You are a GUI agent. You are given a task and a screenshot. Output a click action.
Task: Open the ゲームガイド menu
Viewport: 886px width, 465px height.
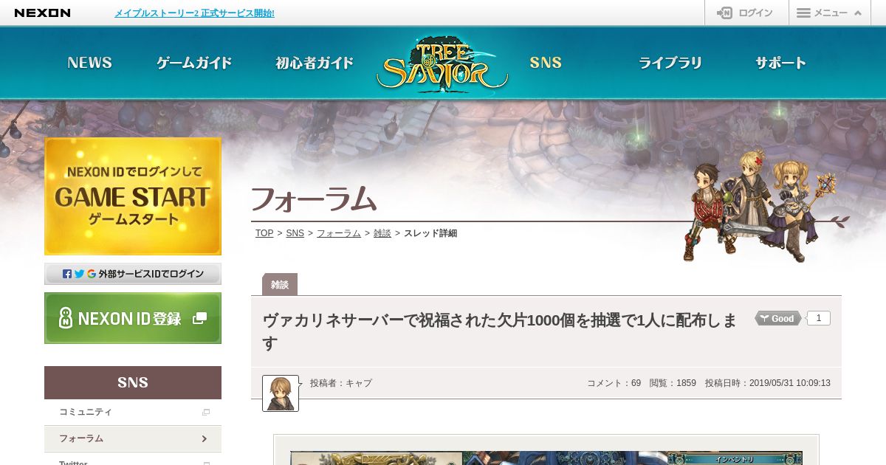coord(194,63)
